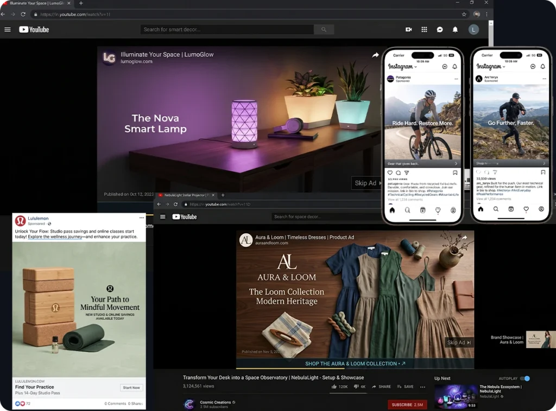Image resolution: width=556 pixels, height=411 pixels.
Task: Focus the Search for smart decor field
Action: (227, 29)
